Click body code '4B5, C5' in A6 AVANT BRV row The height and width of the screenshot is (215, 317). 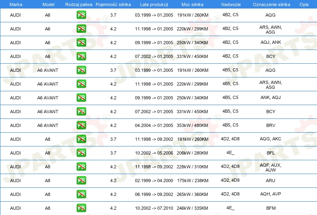(230, 125)
